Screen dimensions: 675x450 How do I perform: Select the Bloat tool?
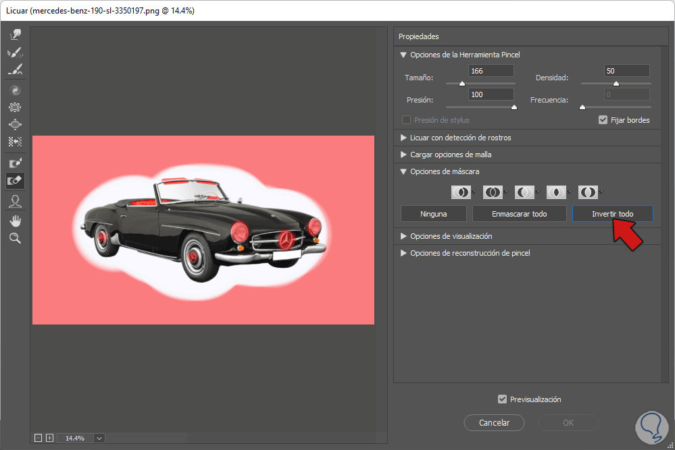tap(15, 124)
